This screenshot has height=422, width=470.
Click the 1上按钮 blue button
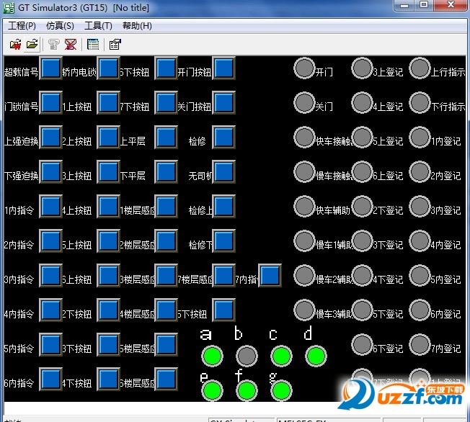point(108,103)
